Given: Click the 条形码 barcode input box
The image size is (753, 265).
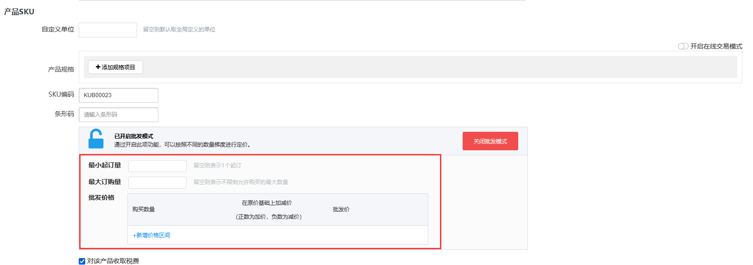Looking at the screenshot, I should pos(119,115).
